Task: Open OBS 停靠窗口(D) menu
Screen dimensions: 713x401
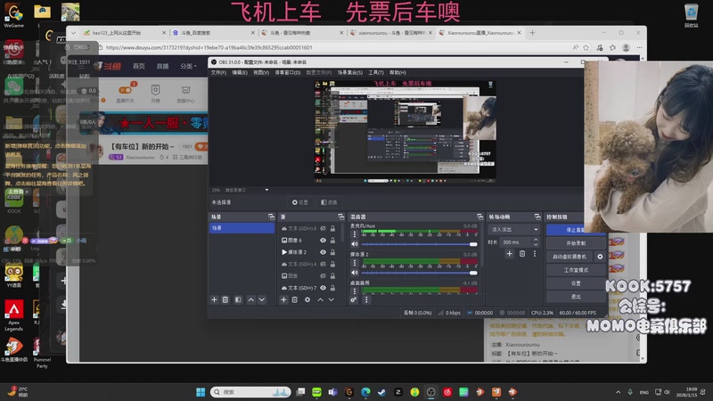Action: click(287, 72)
